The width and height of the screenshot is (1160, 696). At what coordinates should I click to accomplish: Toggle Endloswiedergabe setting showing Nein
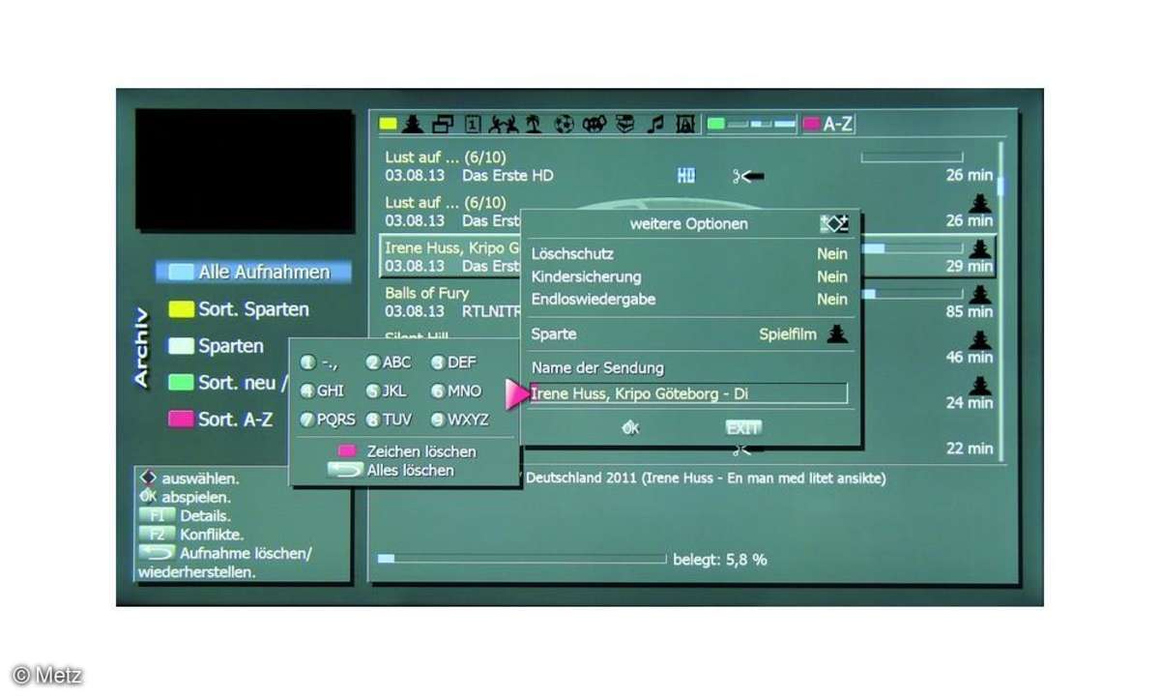coord(689,300)
